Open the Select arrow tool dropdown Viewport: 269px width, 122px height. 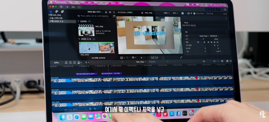coord(87,63)
